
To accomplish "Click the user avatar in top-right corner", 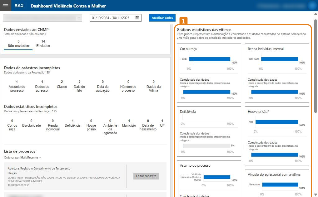I will click(x=311, y=6).
